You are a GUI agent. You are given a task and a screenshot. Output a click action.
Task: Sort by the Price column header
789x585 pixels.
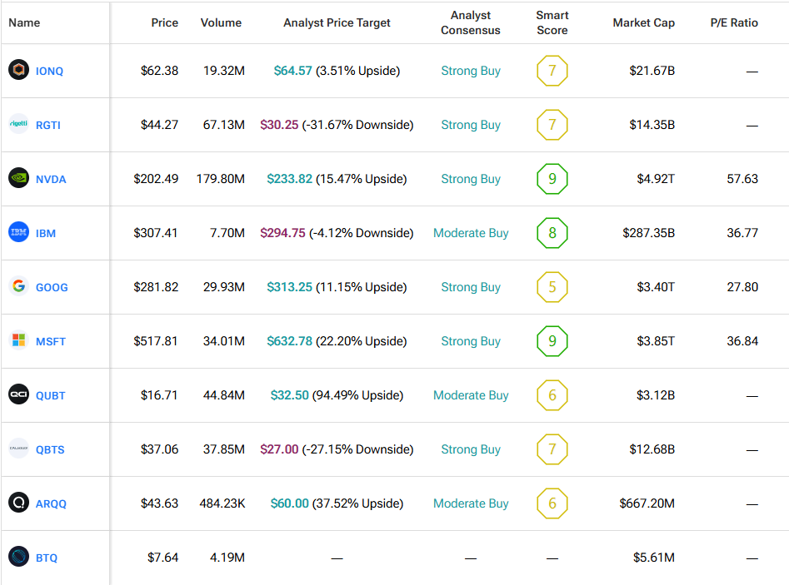tap(164, 22)
